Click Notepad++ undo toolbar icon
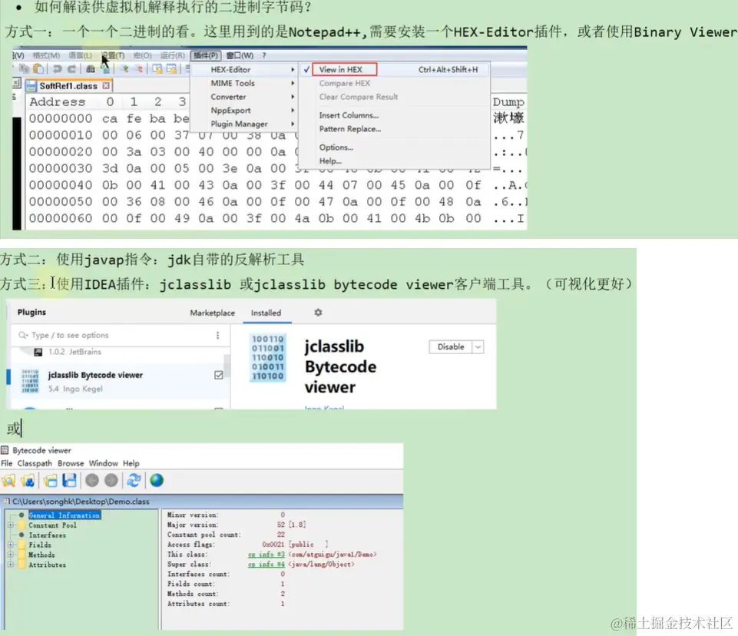 pos(57,69)
